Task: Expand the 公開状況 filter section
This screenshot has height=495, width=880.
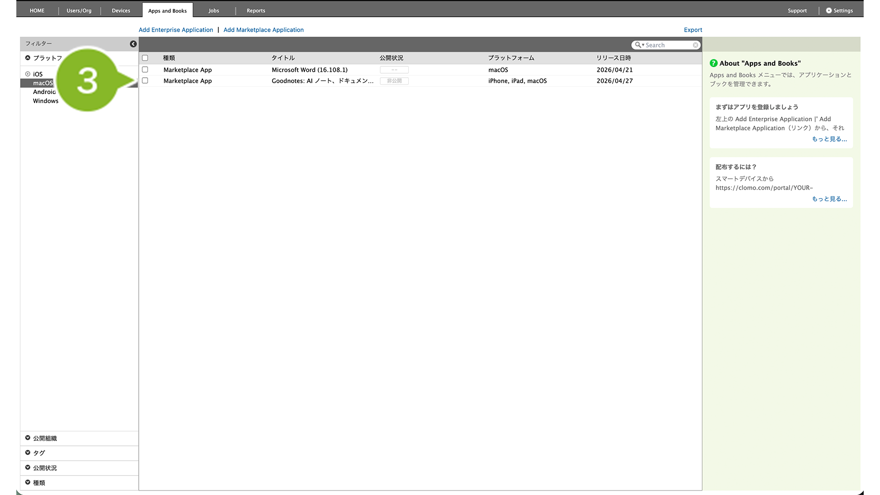Action: (28, 468)
